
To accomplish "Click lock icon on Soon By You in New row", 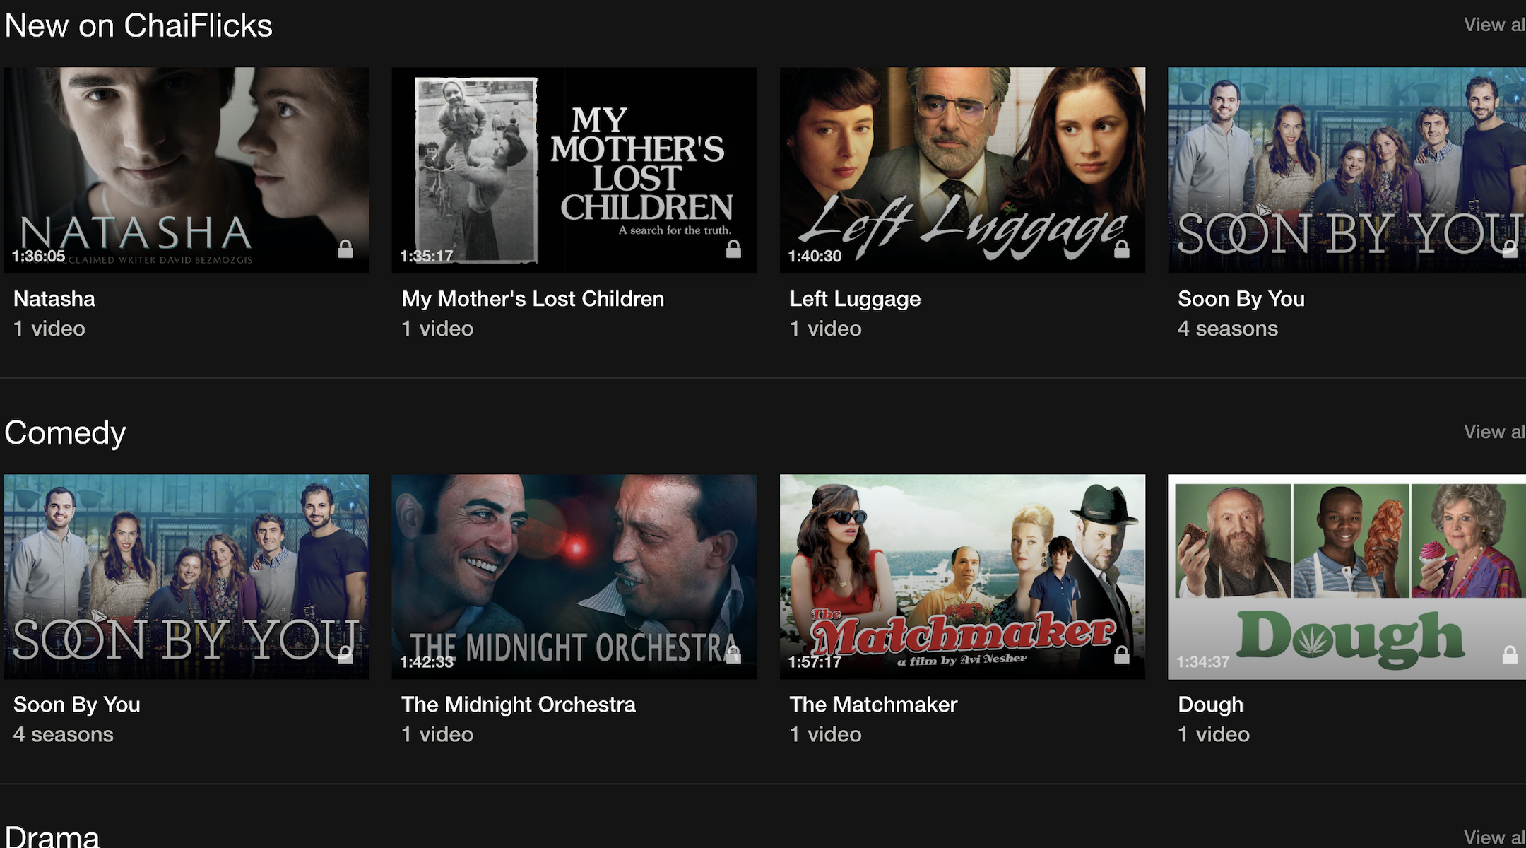I will tap(1510, 249).
